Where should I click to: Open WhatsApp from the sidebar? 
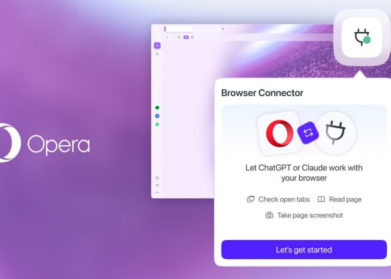click(157, 124)
